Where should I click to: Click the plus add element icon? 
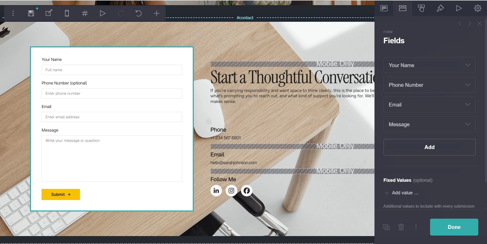pyautogui.click(x=157, y=13)
